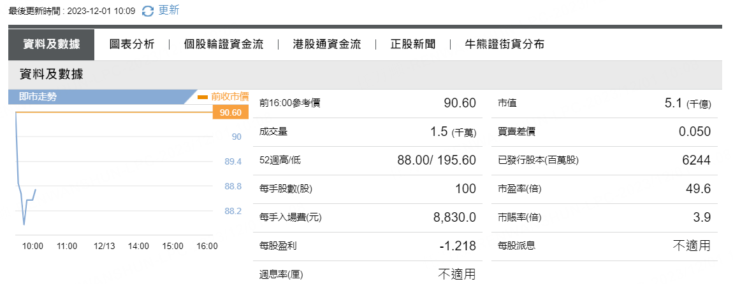Click the 每手入場費 8,830.0 value

[455, 217]
